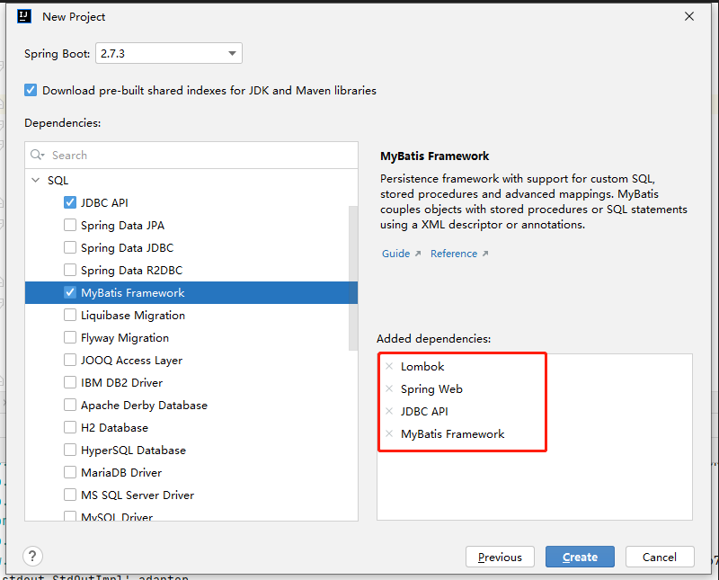Remove Spring Web from added dependencies
This screenshot has width=719, height=580.
coord(388,388)
